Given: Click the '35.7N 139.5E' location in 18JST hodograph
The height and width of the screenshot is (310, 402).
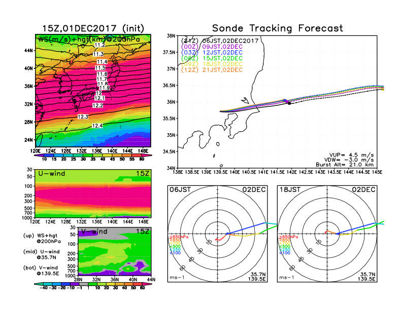Looking at the screenshot, I should [366, 277].
